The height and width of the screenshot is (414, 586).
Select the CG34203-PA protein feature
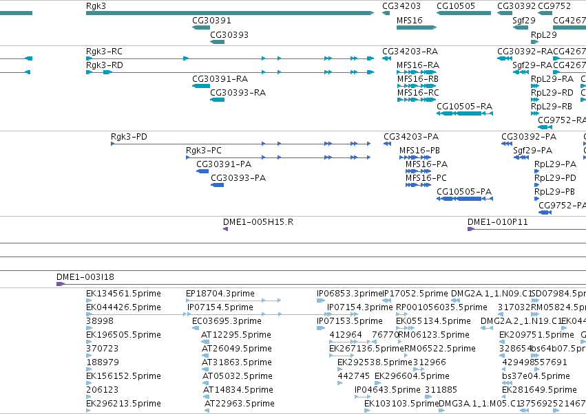point(387,144)
